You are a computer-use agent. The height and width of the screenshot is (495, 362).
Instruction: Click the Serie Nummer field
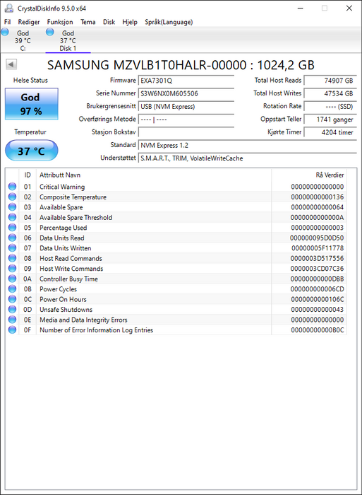[186, 93]
